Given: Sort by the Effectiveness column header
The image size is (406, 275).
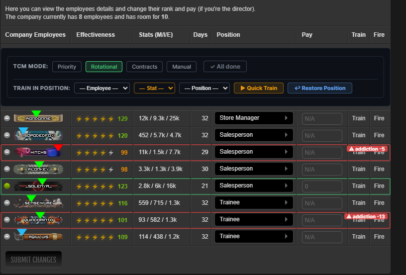Looking at the screenshot, I should (96, 35).
